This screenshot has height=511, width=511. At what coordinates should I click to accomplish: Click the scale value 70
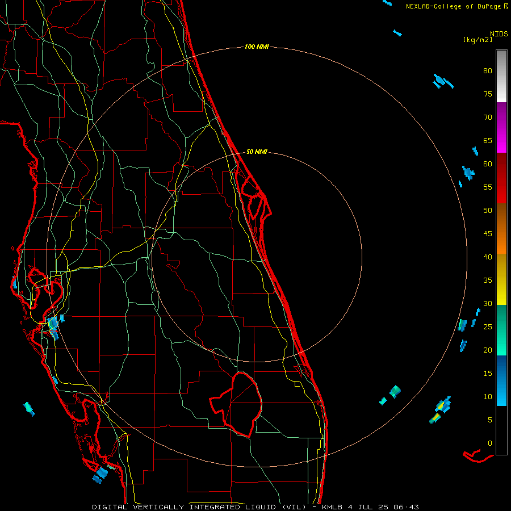click(x=488, y=118)
